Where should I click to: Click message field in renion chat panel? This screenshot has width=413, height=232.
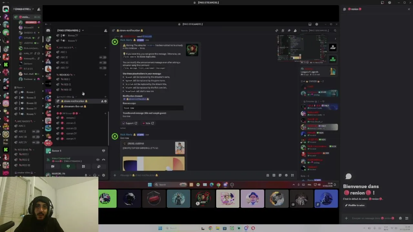(x=373, y=218)
